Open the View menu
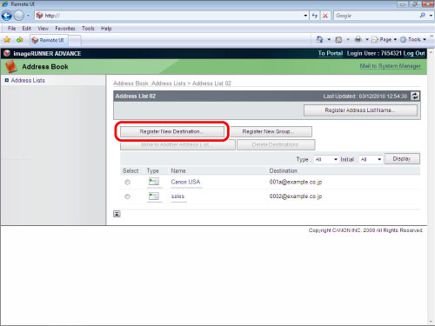This screenshot has width=435, height=326. click(43, 29)
